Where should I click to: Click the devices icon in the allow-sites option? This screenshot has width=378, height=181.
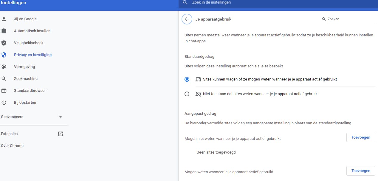[198, 79]
